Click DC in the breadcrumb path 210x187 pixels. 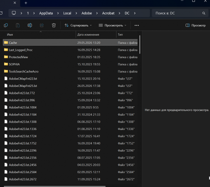click(127, 13)
